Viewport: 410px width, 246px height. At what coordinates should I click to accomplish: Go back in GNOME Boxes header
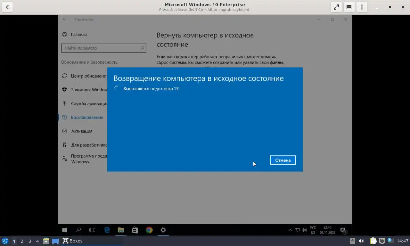pyautogui.click(x=7, y=7)
